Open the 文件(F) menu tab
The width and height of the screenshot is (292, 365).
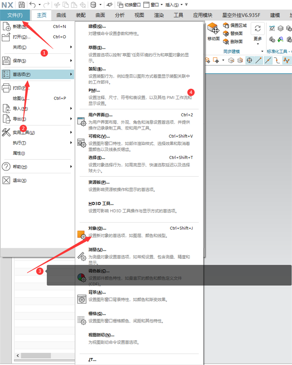[15, 15]
